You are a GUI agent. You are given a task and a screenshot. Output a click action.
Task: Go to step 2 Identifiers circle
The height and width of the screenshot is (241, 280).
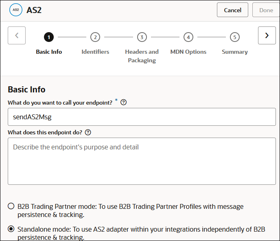tap(95, 37)
